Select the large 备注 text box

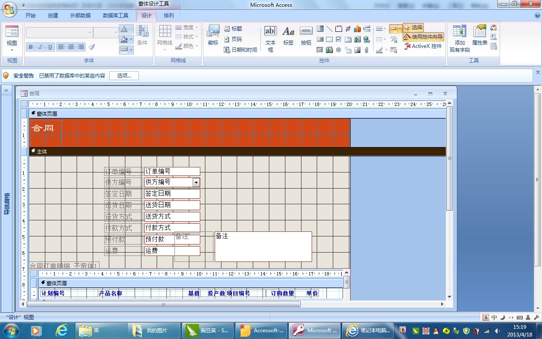(x=263, y=247)
